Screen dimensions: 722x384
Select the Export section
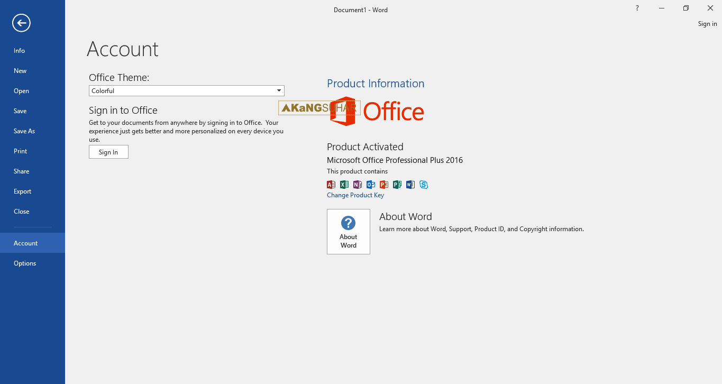click(x=22, y=191)
